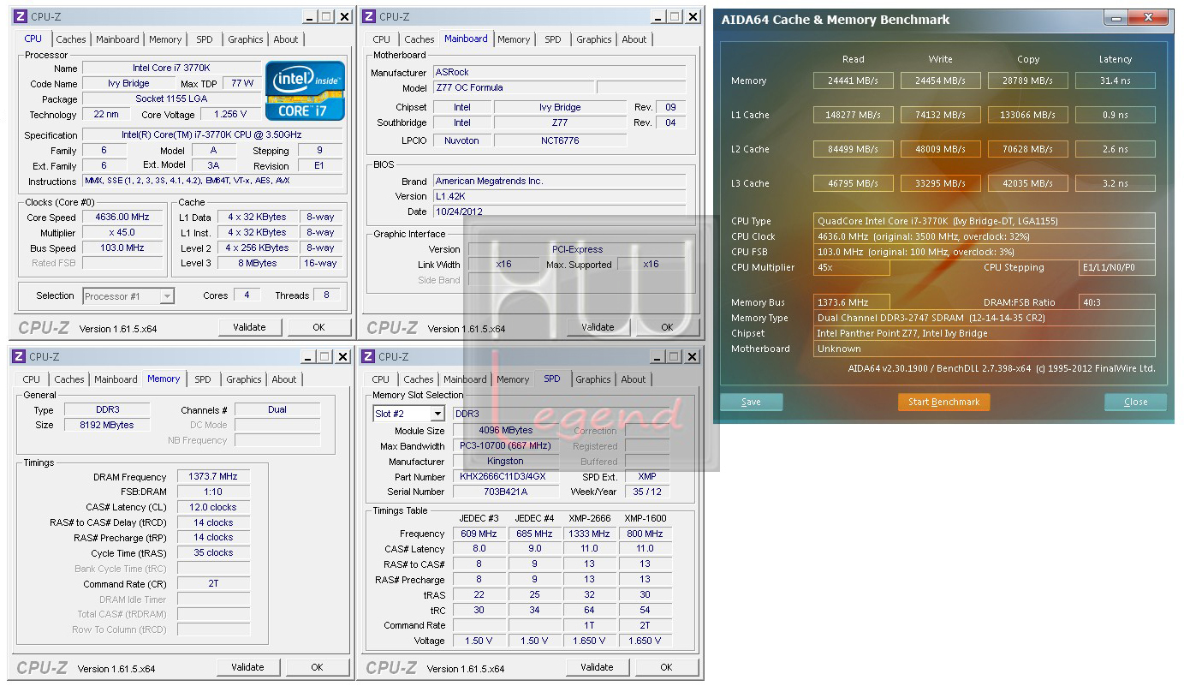Click the memory size value '8192 MBytes'
This screenshot has width=1184, height=686.
pyautogui.click(x=107, y=425)
